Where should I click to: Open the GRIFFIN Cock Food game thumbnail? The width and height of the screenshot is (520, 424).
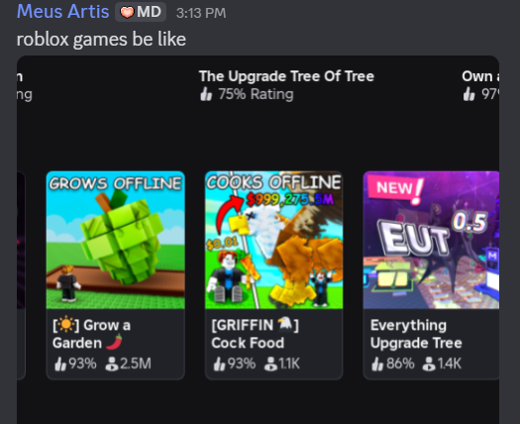point(273,240)
